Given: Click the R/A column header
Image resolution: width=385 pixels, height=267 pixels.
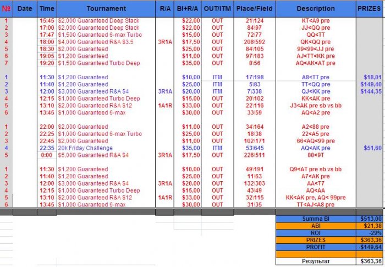Looking at the screenshot, I should pos(165,9).
